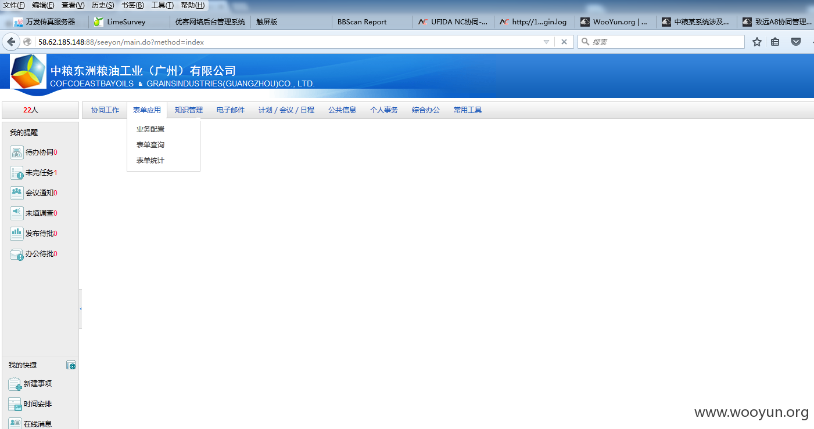Click the stop loading X icon

[x=564, y=42]
